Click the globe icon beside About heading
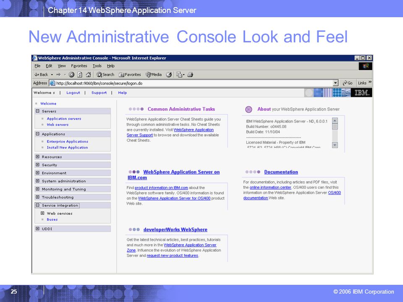Image resolution: width=403 pixels, height=302 pixels. 249,109
